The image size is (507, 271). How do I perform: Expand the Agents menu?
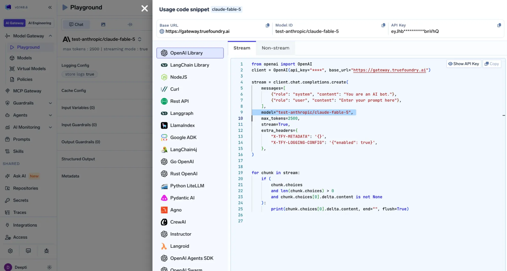click(x=50, y=115)
